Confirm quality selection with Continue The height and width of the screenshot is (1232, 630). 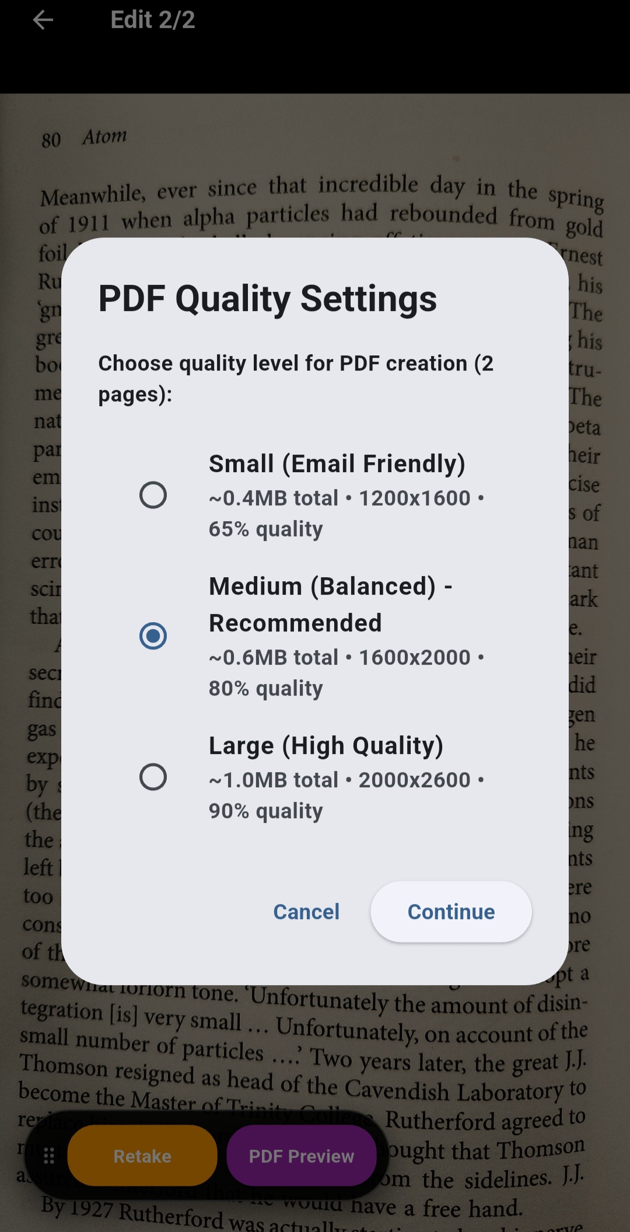click(x=451, y=912)
